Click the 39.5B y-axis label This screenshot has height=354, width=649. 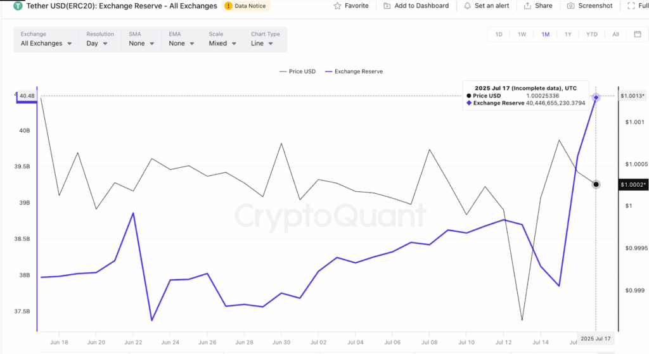22,167
